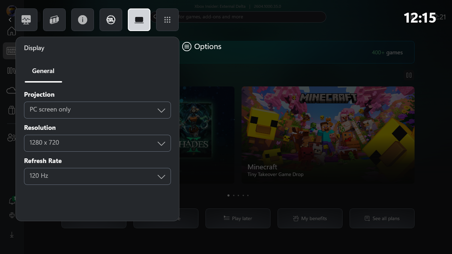Viewport: 452px width, 254px height.
Task: Open the friends and community icon
Action: pyautogui.click(x=11, y=138)
